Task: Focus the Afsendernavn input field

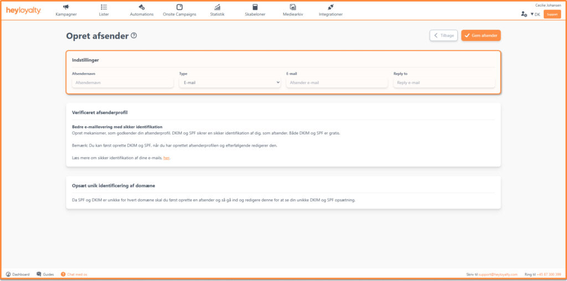Action: [122, 82]
